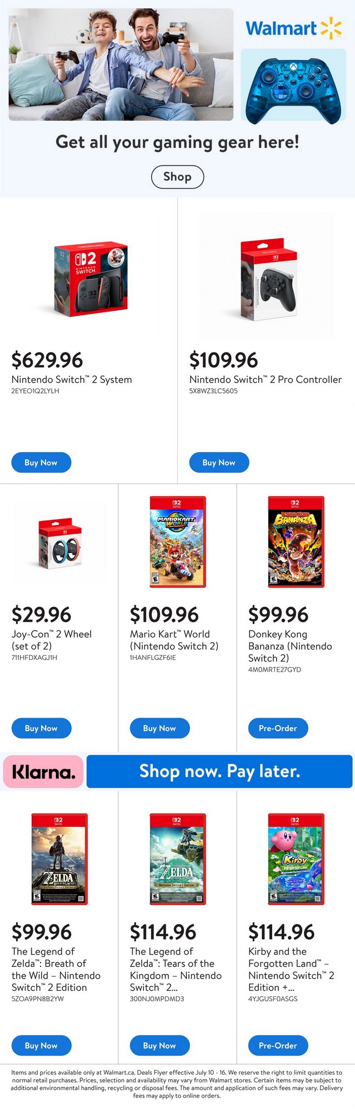Pre-Order Kirby and the Forgotten Land

(278, 1046)
